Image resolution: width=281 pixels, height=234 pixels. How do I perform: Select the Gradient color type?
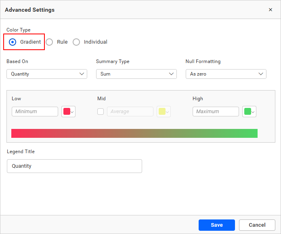(x=13, y=42)
